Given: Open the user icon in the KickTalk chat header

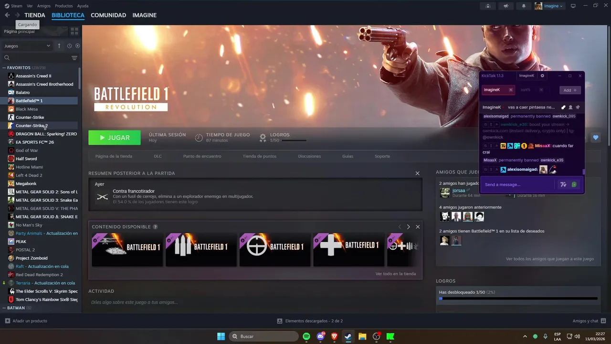Looking at the screenshot, I should tap(570, 107).
